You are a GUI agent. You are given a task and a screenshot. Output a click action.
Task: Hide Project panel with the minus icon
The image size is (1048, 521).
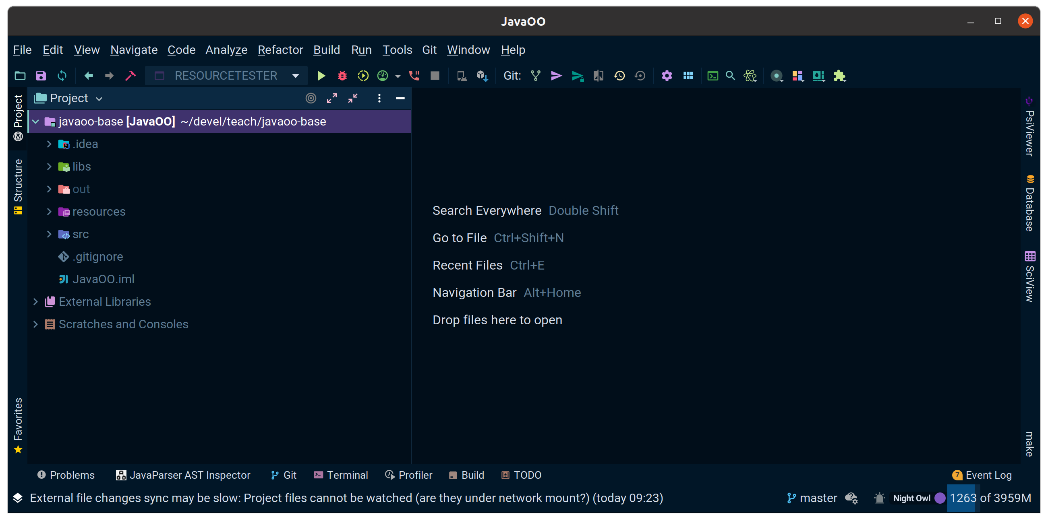(x=400, y=98)
